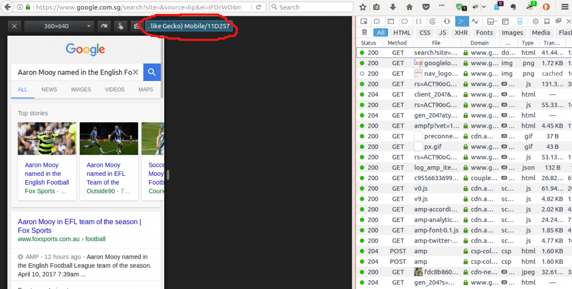572x289 pixels.
Task: Detach devtools into separate window
Action: click(558, 22)
